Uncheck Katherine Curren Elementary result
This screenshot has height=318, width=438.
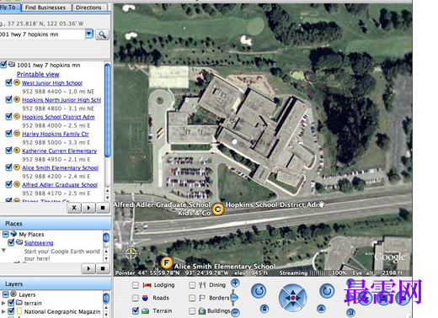click(x=8, y=151)
